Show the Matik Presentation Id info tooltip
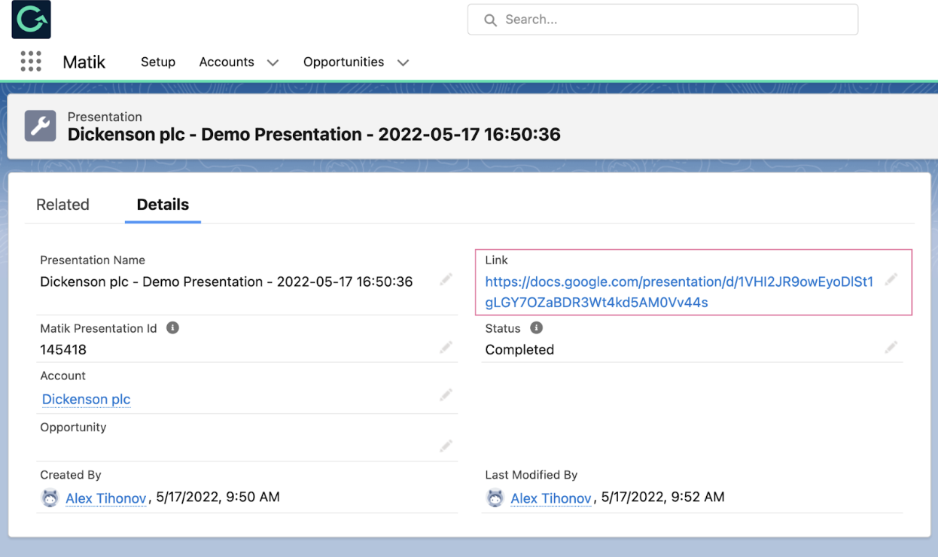938x557 pixels. pos(172,328)
